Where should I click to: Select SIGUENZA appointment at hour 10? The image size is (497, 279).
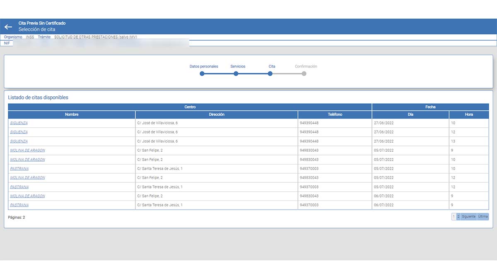pyautogui.click(x=19, y=123)
